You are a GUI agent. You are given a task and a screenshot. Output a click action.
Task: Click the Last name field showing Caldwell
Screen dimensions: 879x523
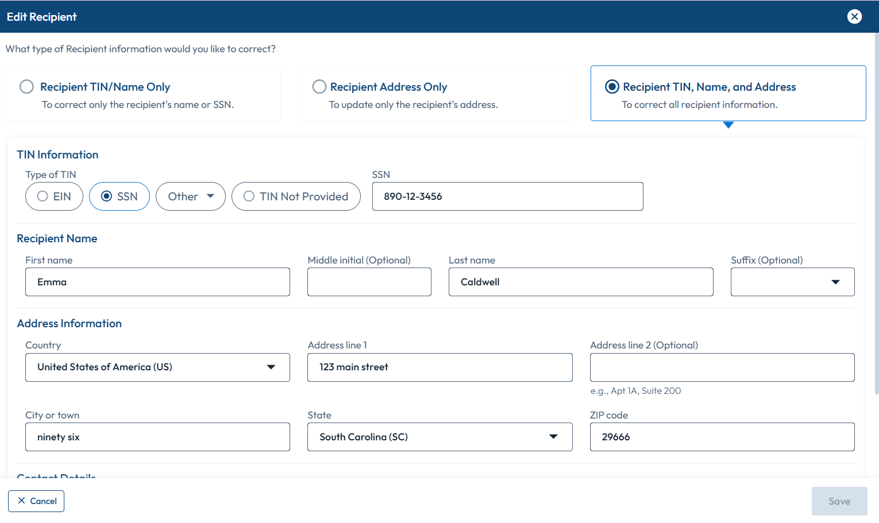(x=581, y=282)
